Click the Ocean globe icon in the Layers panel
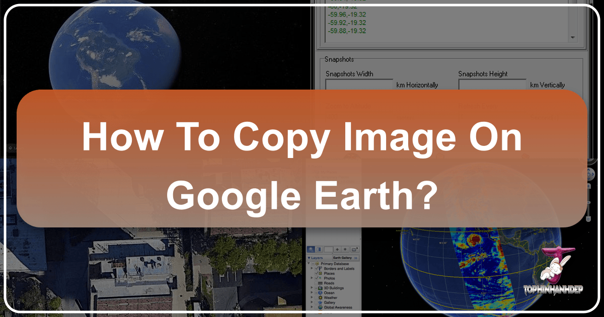 (x=320, y=293)
